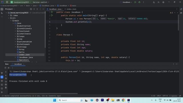This screenshot has height=103, width=183.
Task: Open Terminal tool window icon
Action: [2, 85]
